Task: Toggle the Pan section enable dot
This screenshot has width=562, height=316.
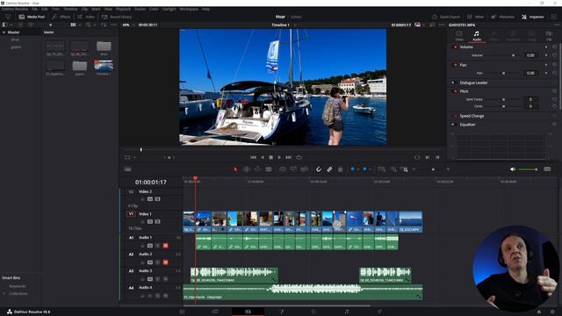Action: pyautogui.click(x=455, y=65)
